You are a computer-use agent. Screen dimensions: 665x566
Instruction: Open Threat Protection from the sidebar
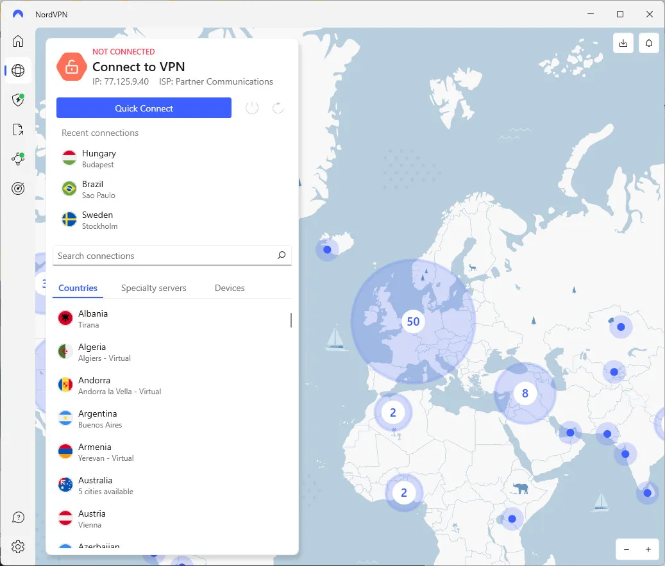coord(17,100)
